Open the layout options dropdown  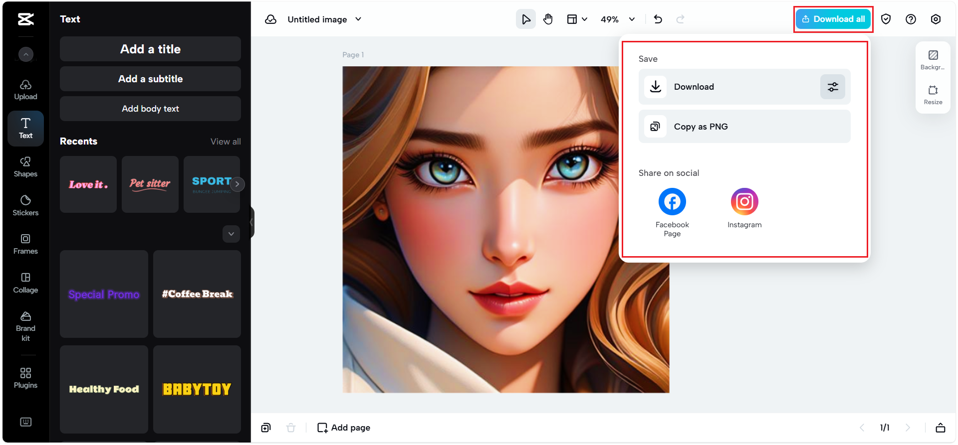click(577, 19)
